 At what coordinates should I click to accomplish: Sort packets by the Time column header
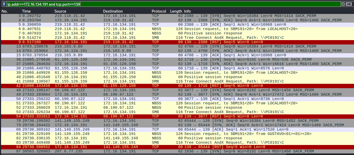pos(38,11)
